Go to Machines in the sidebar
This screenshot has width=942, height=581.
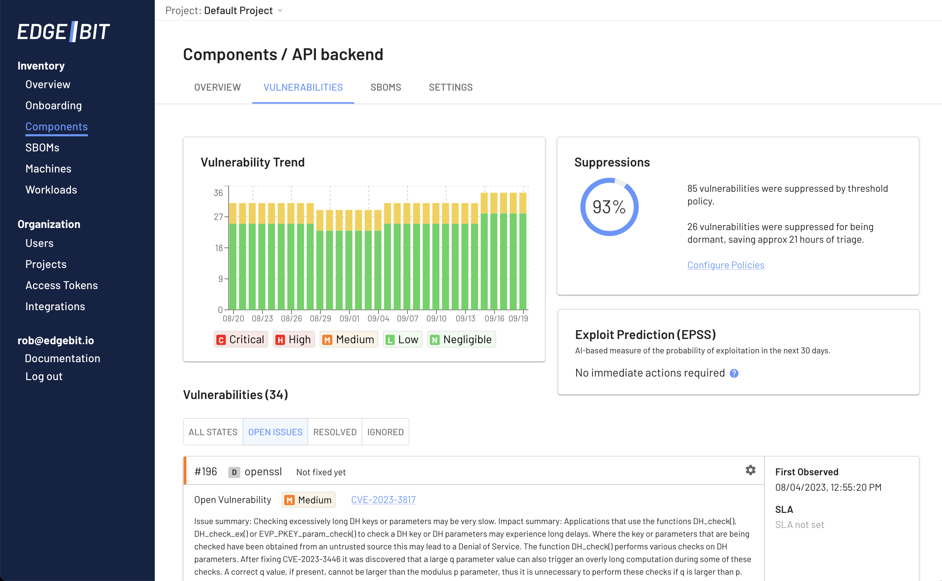[48, 168]
